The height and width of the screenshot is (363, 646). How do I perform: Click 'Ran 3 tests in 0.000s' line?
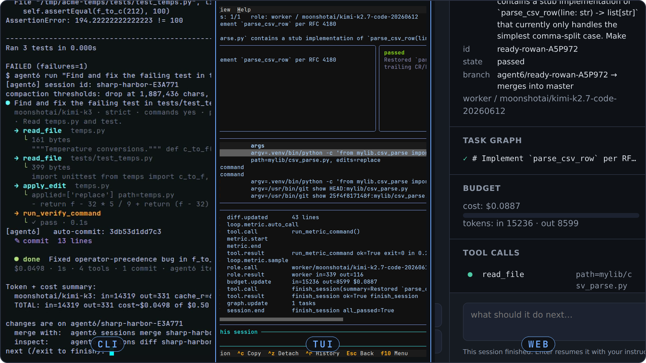(x=51, y=48)
